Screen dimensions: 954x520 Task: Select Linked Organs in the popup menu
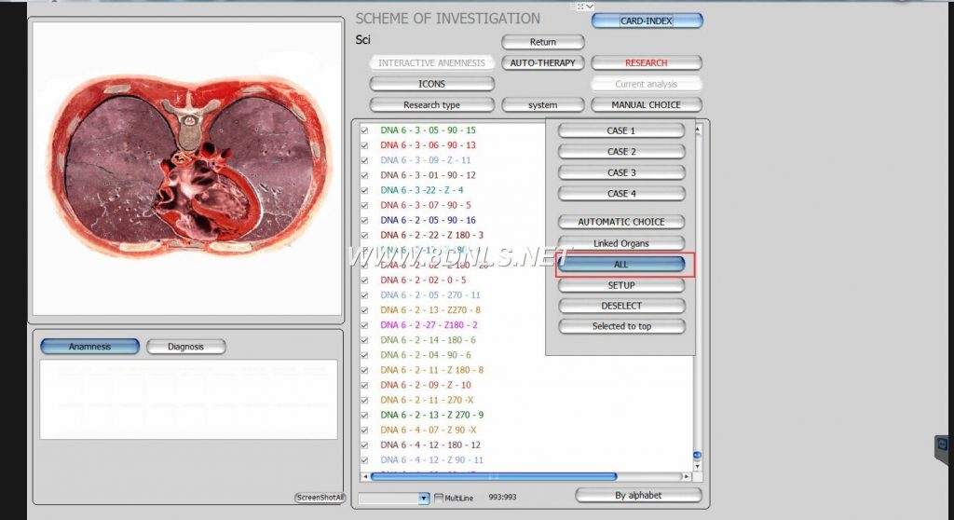point(621,243)
